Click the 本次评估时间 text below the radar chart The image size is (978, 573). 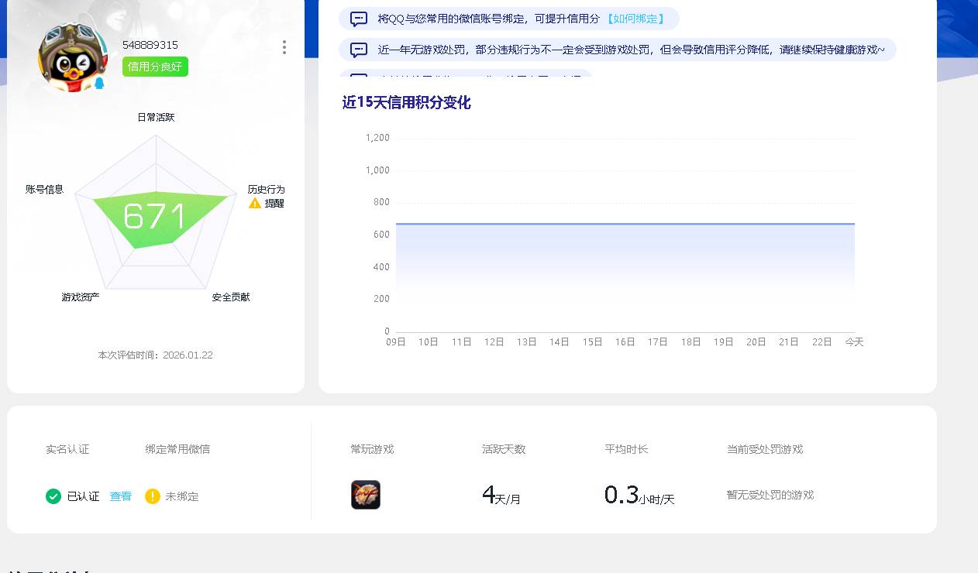point(155,355)
